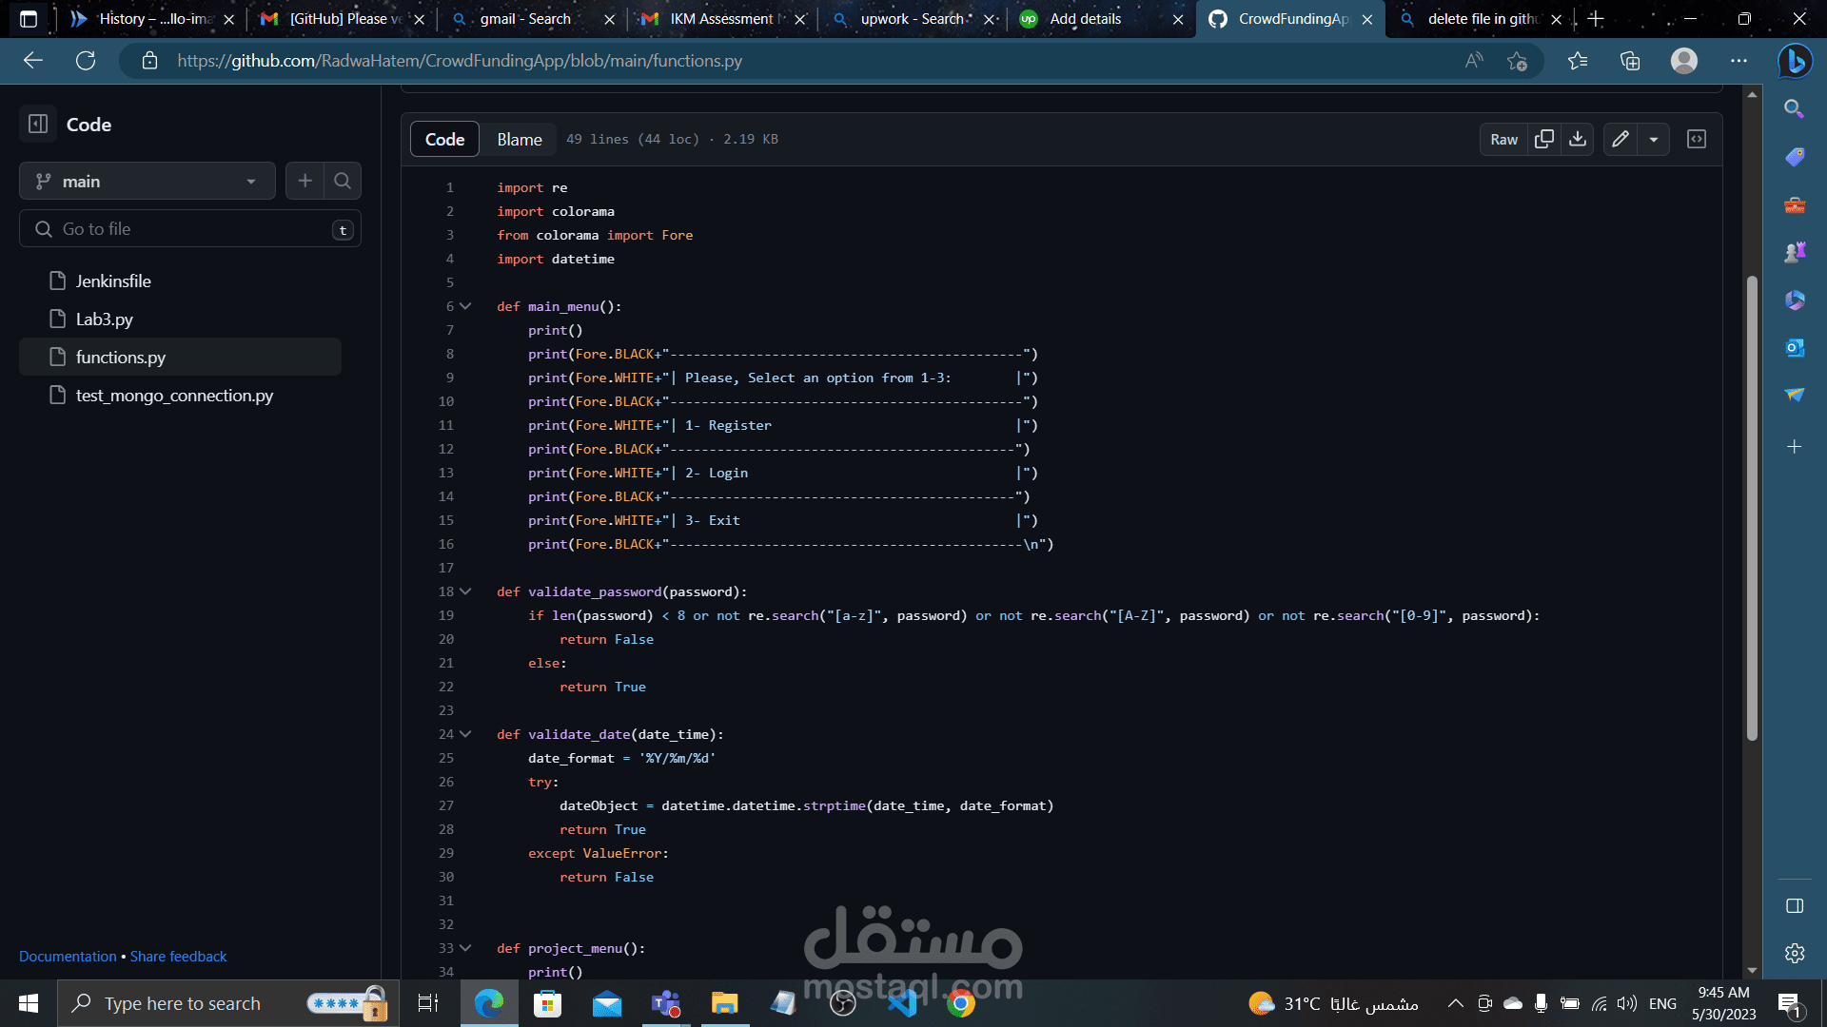Open Jenkinsfile in the file tree
1827x1027 pixels.
pos(113,281)
